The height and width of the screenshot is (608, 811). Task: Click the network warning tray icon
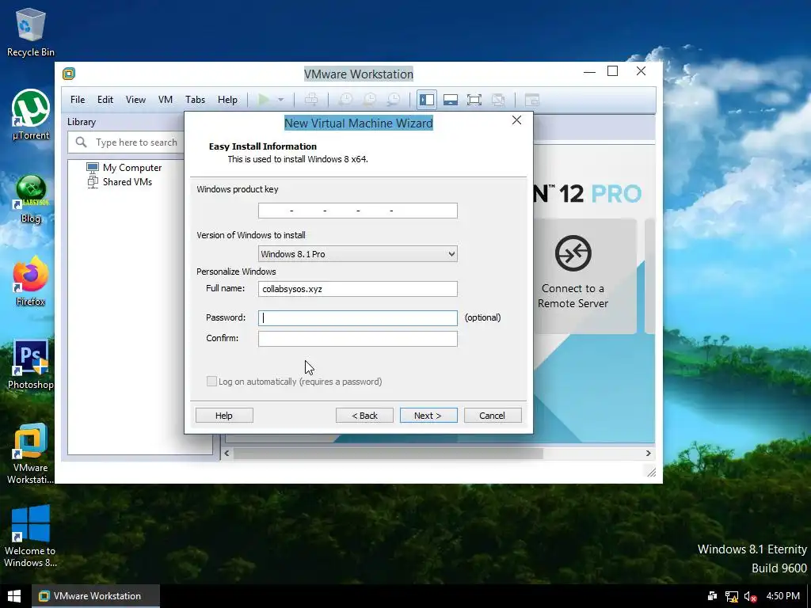(731, 597)
